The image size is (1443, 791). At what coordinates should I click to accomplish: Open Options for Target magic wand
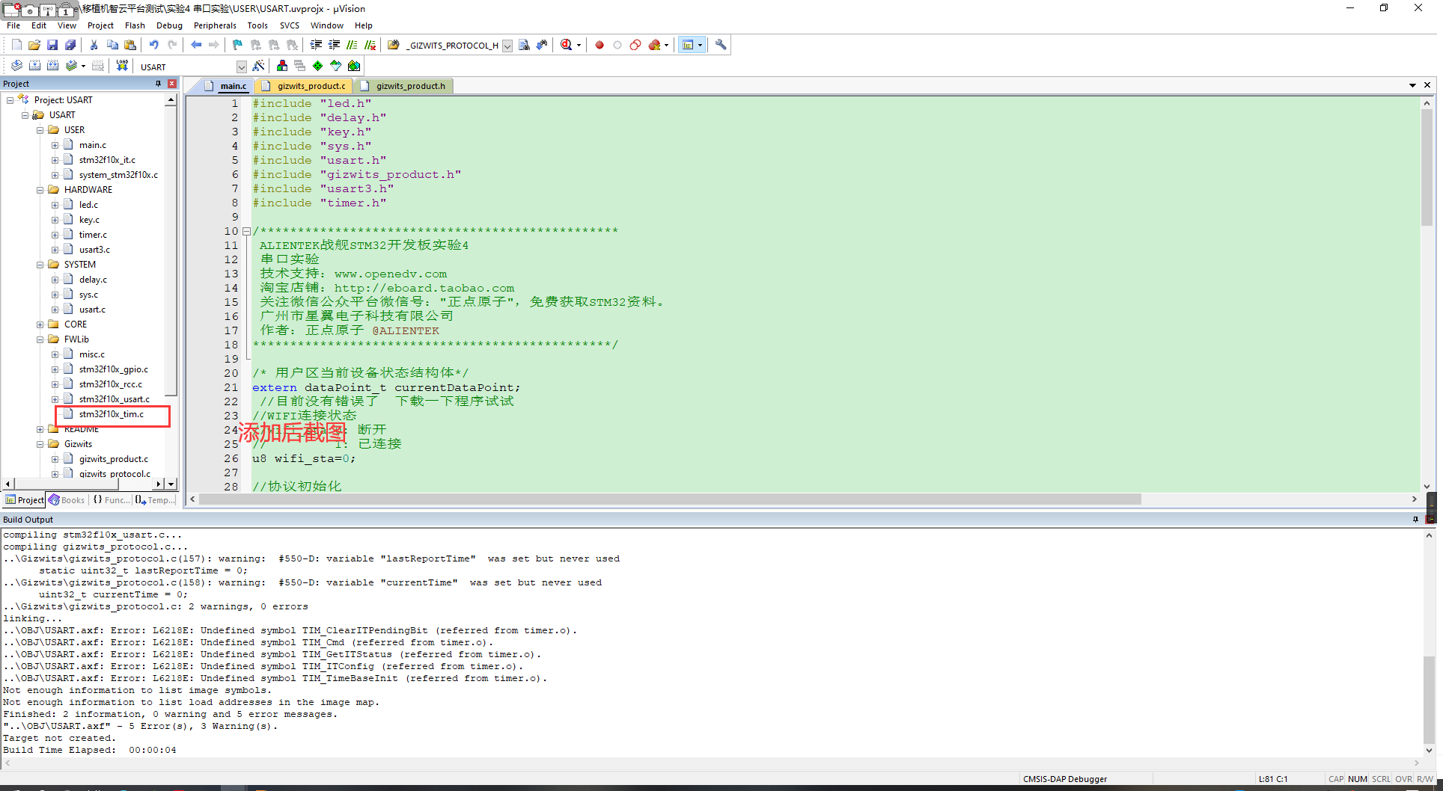(258, 66)
